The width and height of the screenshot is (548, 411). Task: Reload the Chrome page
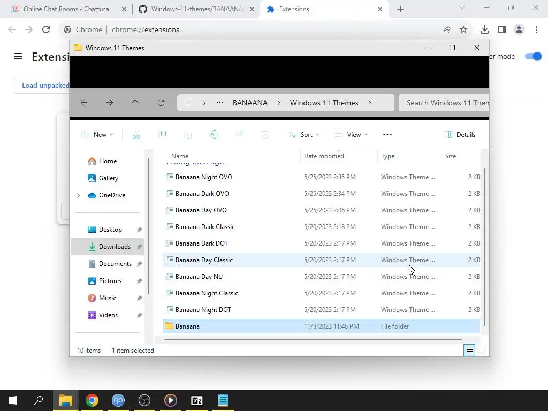click(46, 30)
